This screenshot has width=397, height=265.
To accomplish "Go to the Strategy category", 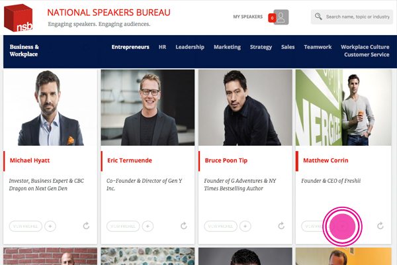I will (x=261, y=47).
